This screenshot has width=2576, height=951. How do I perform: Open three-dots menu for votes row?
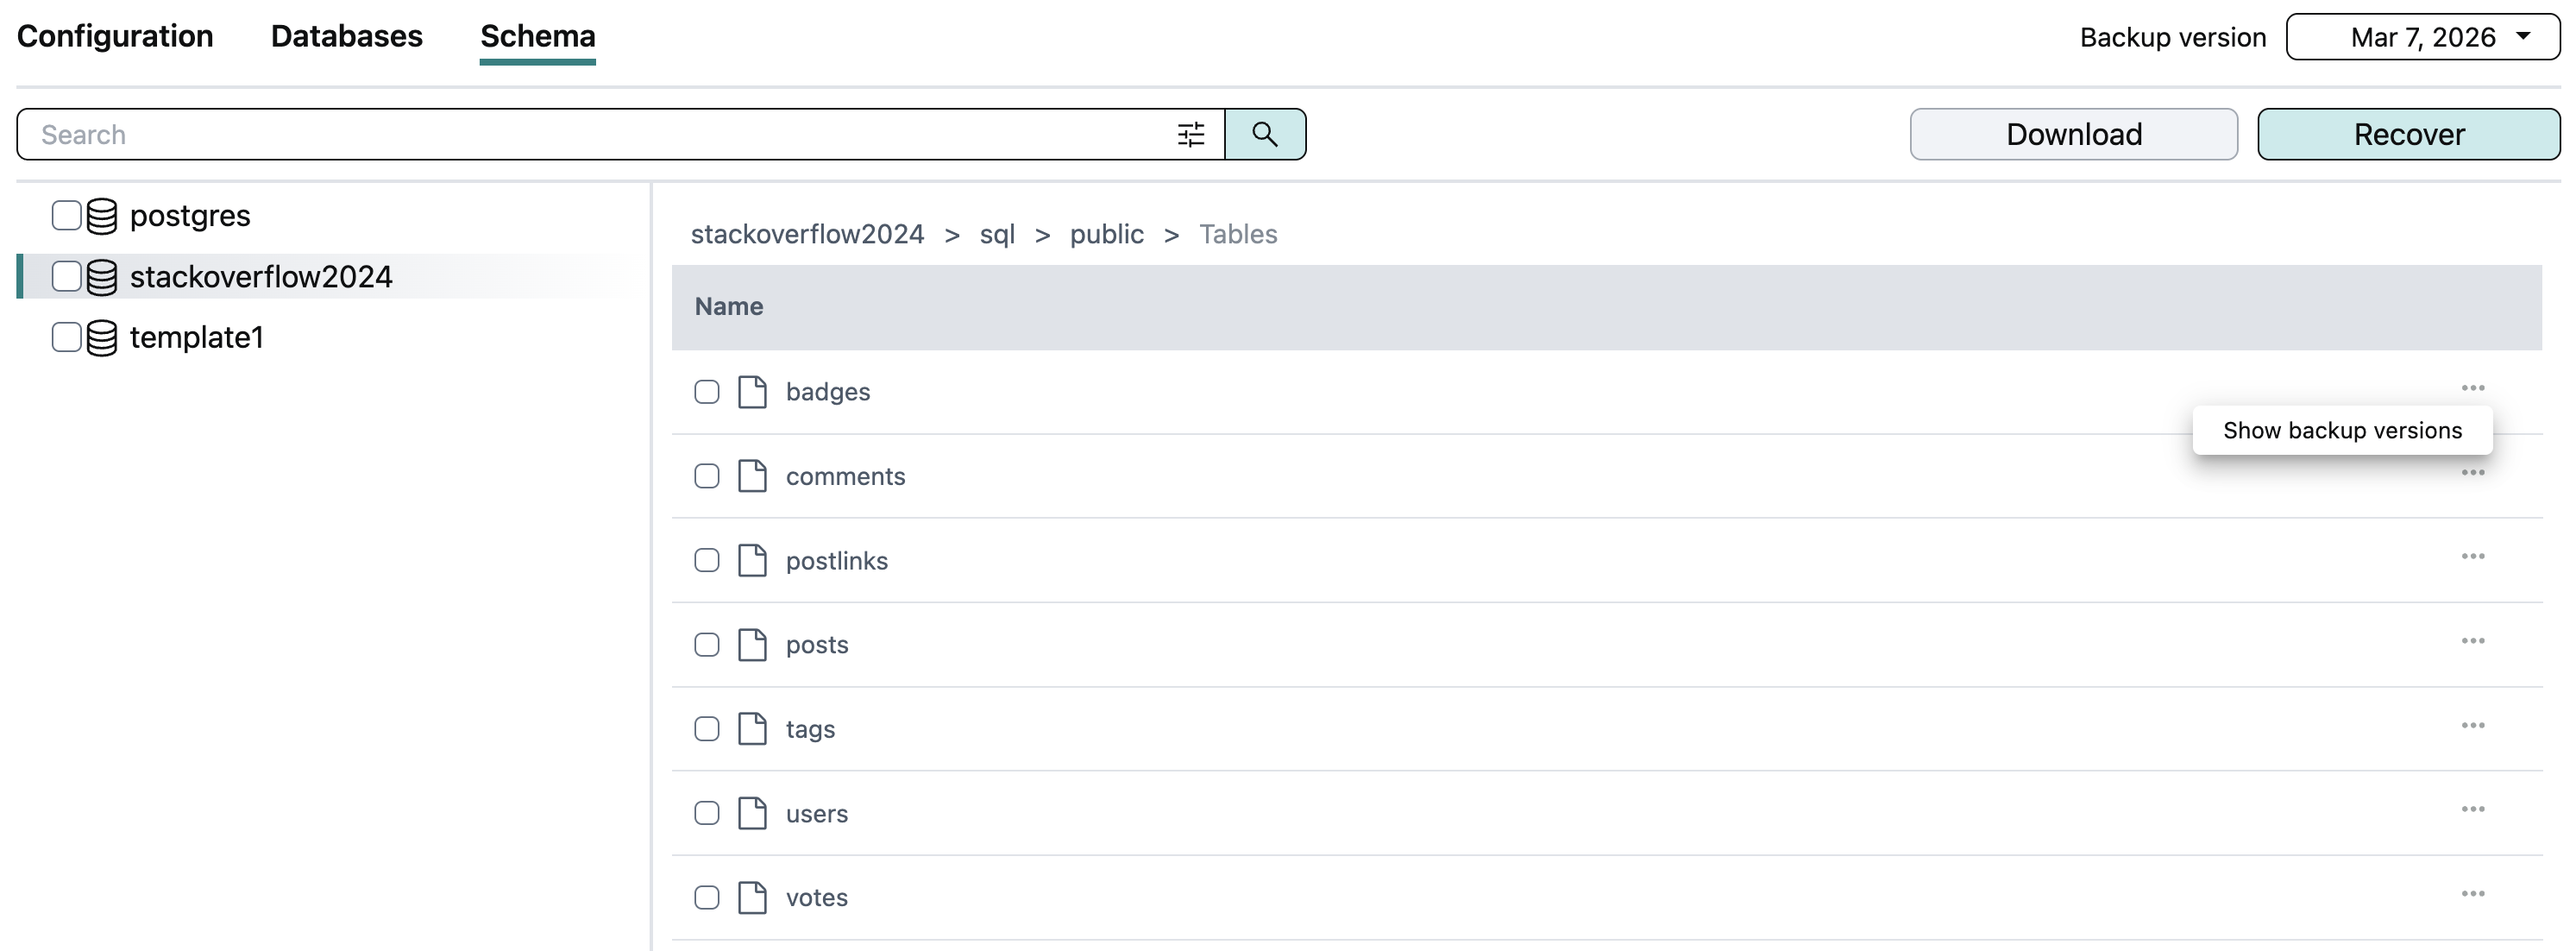tap(2472, 894)
